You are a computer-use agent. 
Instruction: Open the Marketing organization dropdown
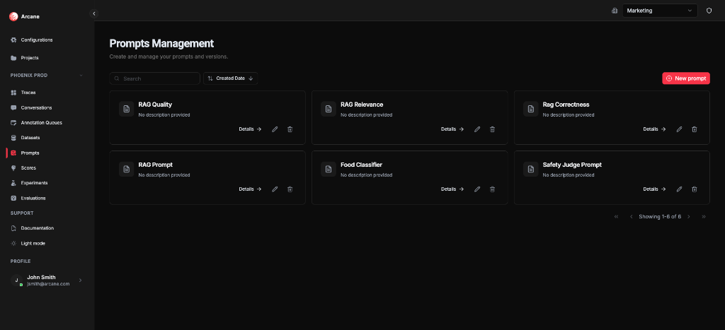point(660,11)
